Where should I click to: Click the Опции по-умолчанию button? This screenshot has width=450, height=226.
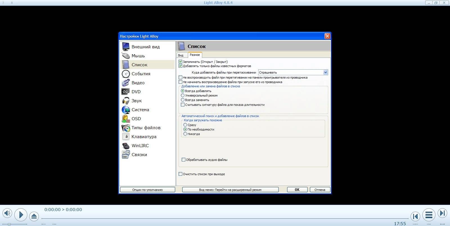click(x=147, y=190)
